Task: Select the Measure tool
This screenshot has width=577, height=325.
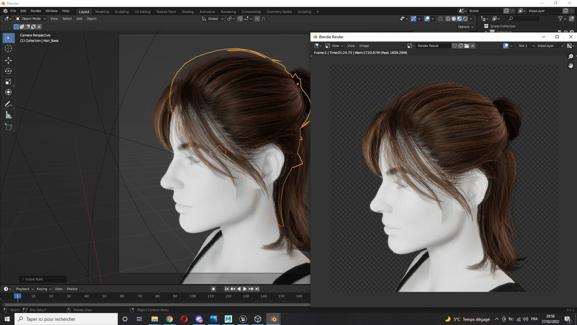Action: [9, 115]
